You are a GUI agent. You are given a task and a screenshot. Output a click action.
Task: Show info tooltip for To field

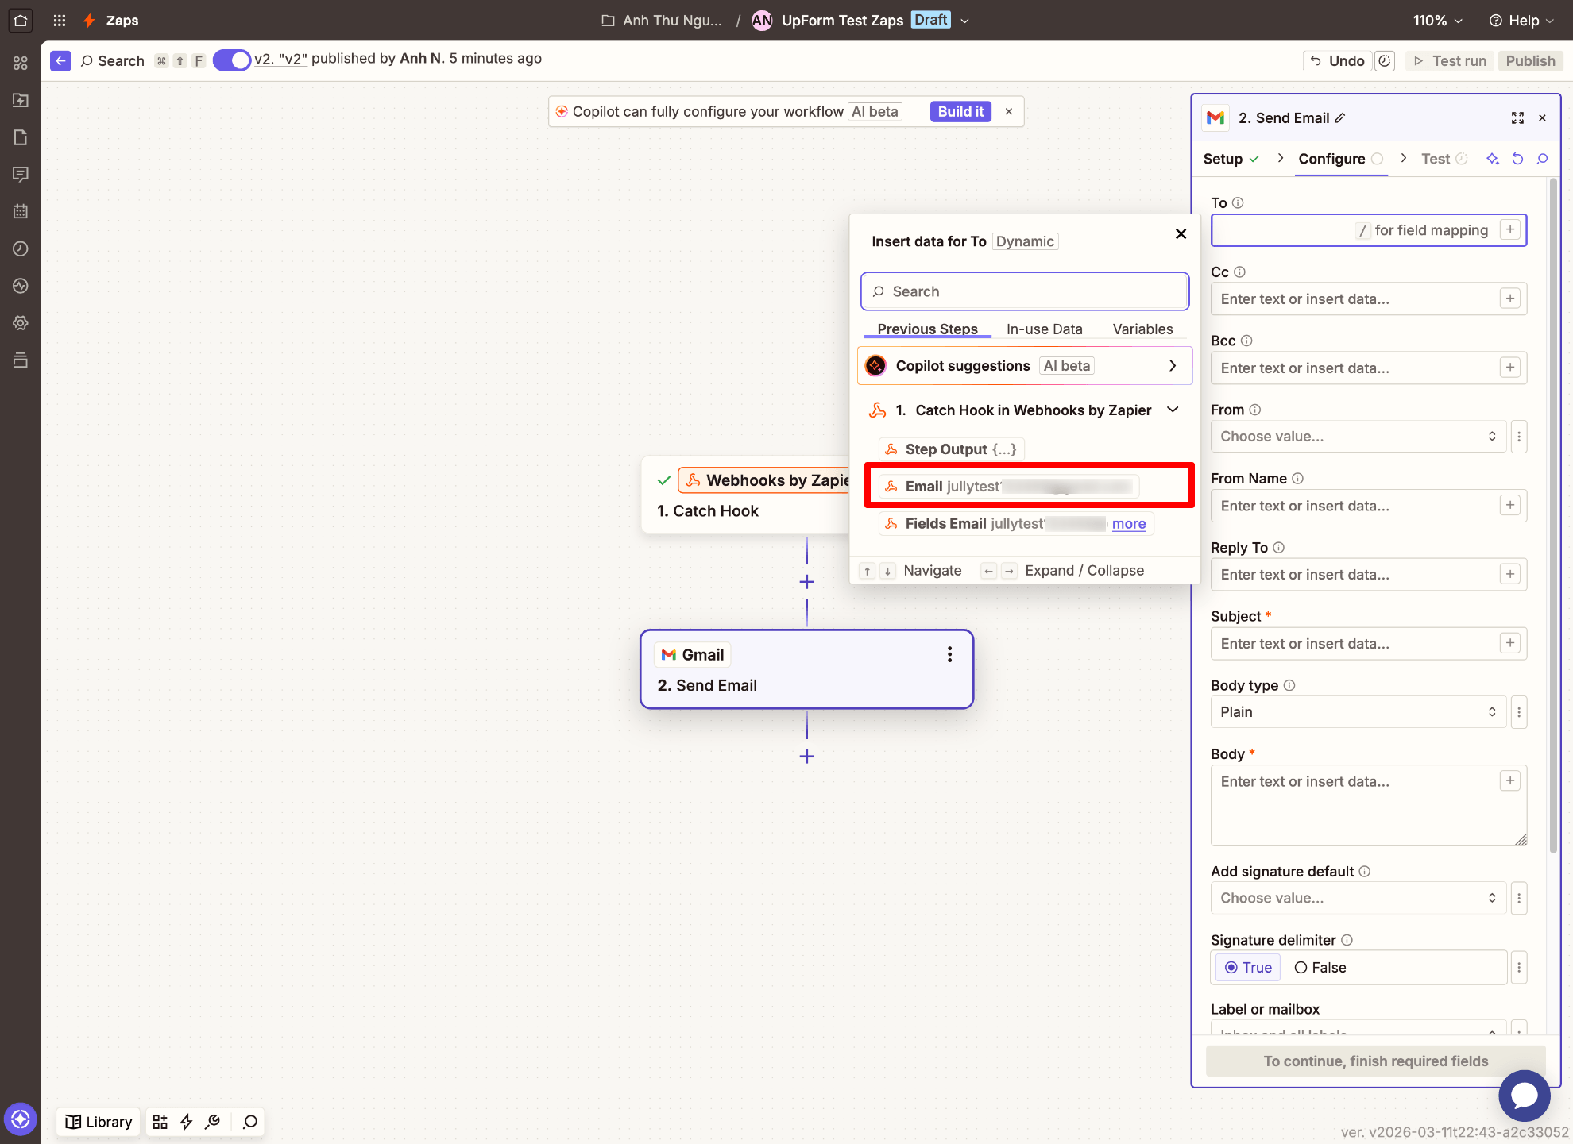point(1238,203)
